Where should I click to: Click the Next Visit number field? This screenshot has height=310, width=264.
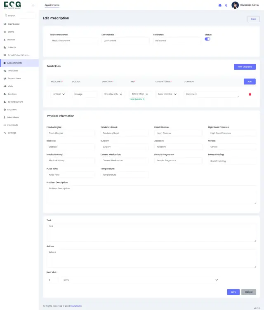pyautogui.click(x=53, y=280)
